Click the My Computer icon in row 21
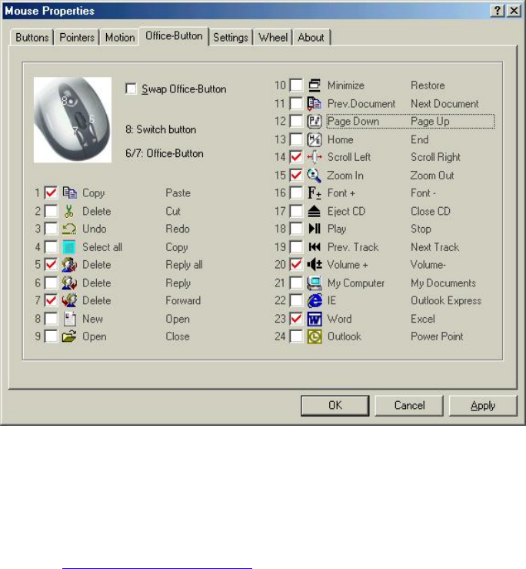 point(315,283)
